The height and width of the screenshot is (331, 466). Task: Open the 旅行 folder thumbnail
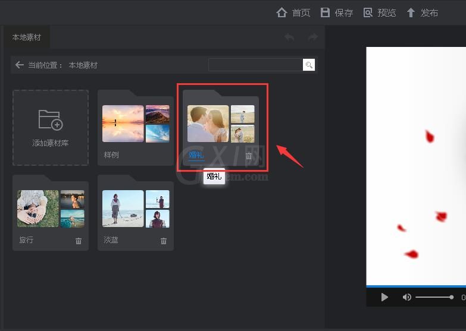51,209
